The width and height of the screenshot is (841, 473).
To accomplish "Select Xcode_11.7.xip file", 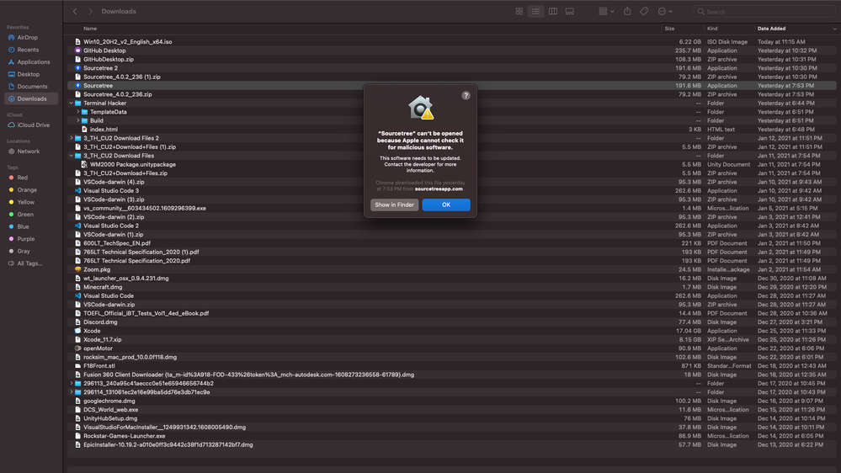I will point(102,339).
